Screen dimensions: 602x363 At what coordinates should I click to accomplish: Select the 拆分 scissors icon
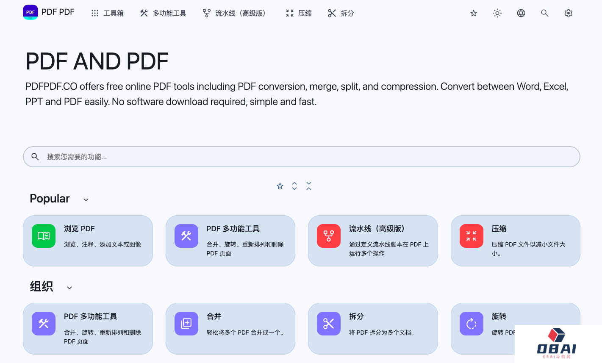tap(329, 324)
